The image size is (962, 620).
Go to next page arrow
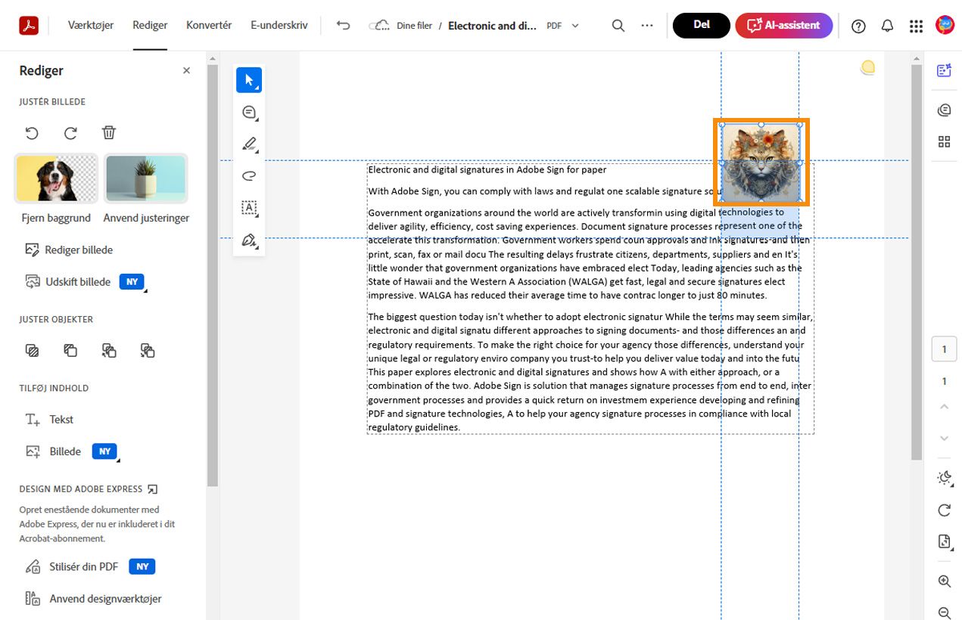pos(944,439)
